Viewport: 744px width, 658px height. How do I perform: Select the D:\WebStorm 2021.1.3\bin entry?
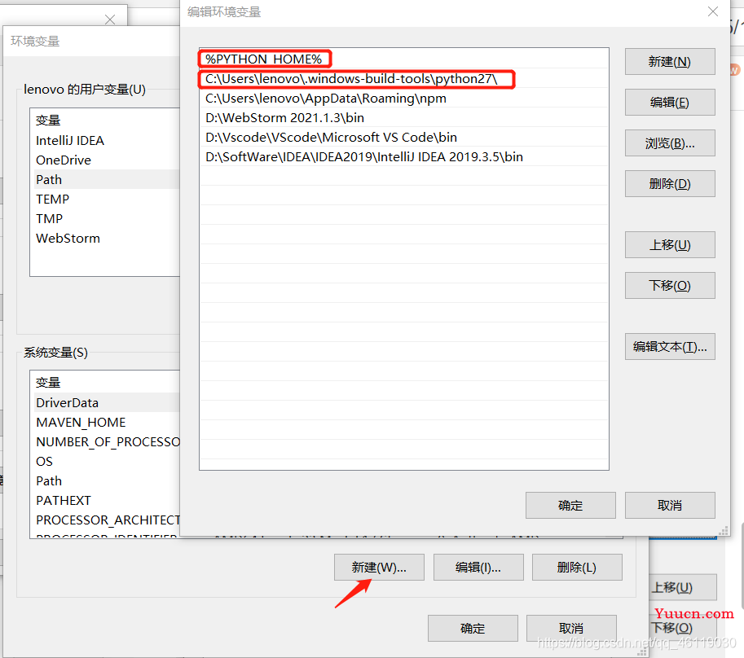tap(404, 117)
